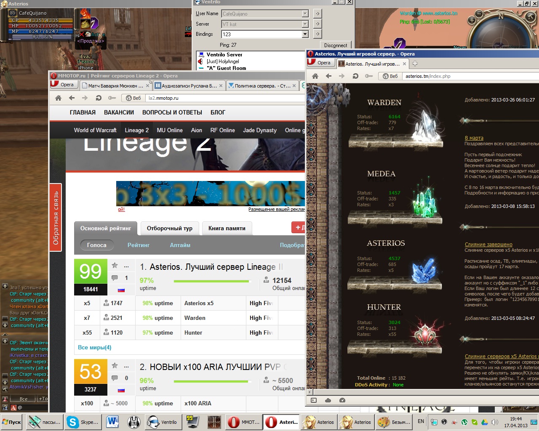Select World of Warcraft game category
539x431 pixels.
pyautogui.click(x=95, y=130)
